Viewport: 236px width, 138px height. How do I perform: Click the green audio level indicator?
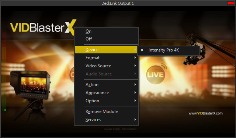[5, 110]
